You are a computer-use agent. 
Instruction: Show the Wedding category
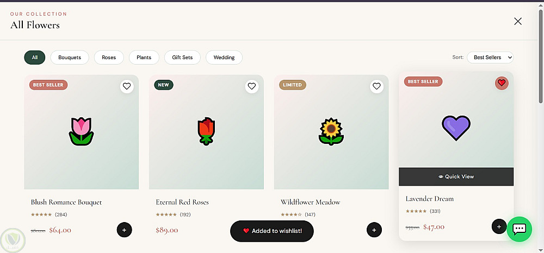point(224,57)
